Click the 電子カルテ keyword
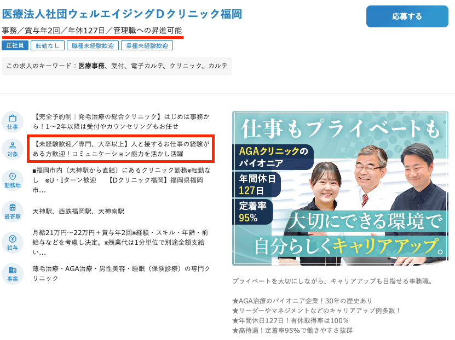Screen dimensions: 455x340 147,66
